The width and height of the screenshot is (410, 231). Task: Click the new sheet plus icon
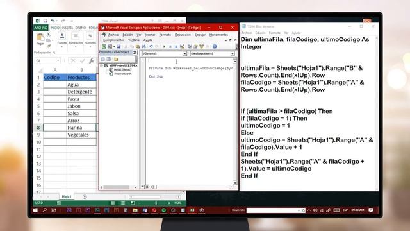tap(85, 197)
